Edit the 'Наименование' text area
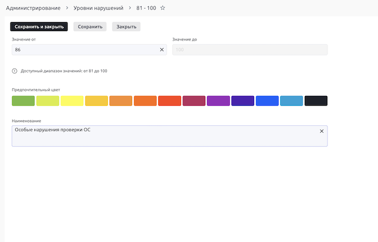The height and width of the screenshot is (242, 378). (x=169, y=136)
